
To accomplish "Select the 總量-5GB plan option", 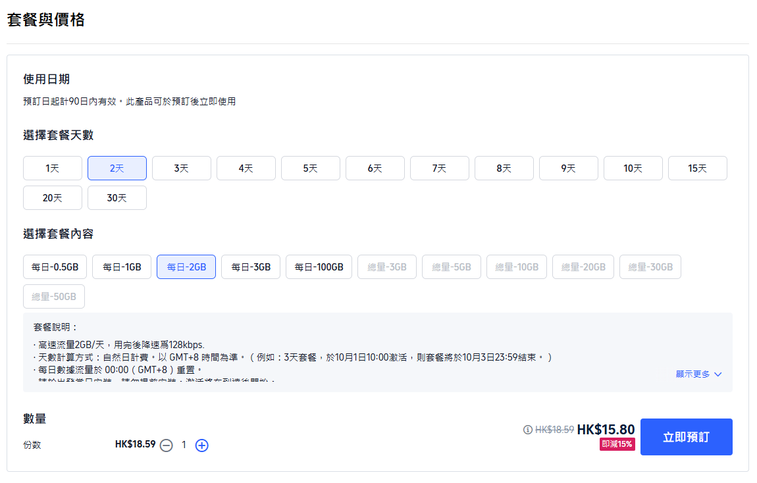I will click(452, 267).
